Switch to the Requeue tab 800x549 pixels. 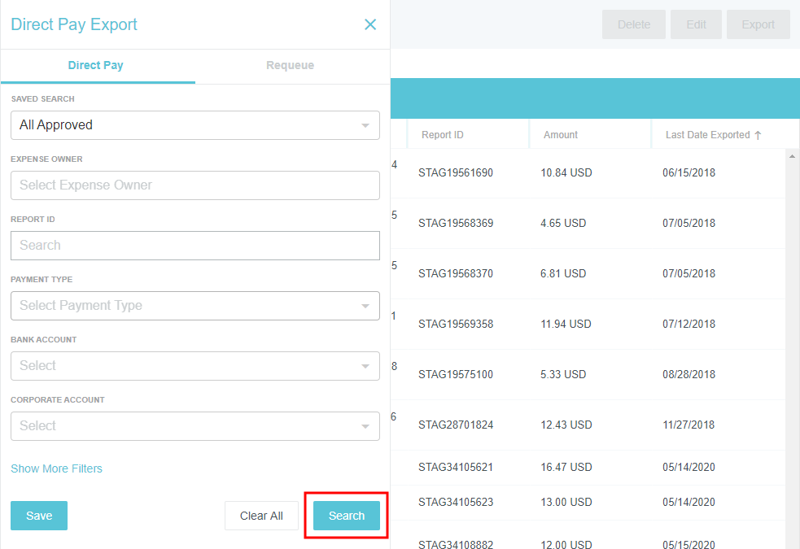(x=290, y=65)
